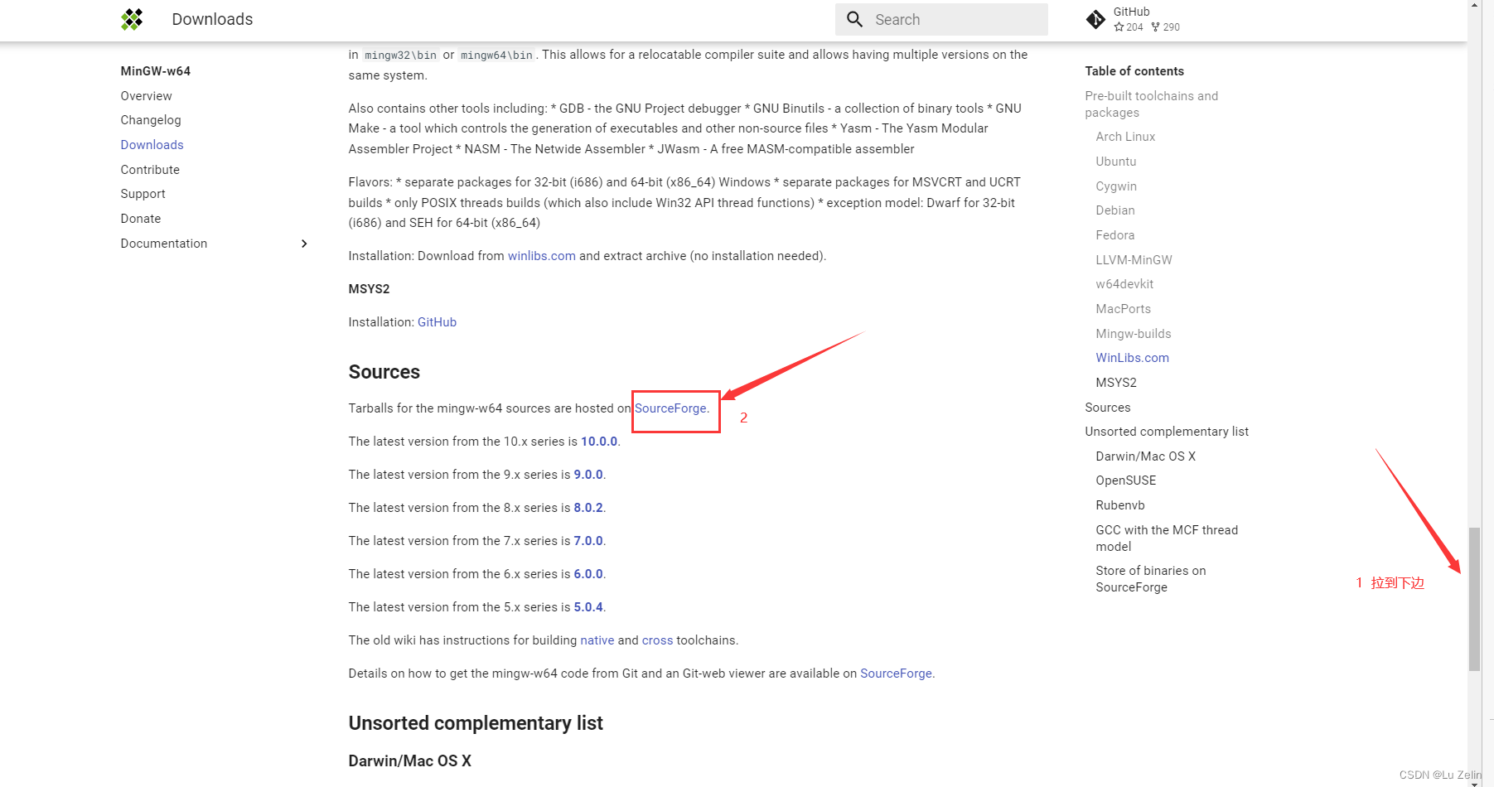Viewport: 1494px width, 787px height.
Task: Jump to Ubuntu in contents
Action: [1116, 162]
